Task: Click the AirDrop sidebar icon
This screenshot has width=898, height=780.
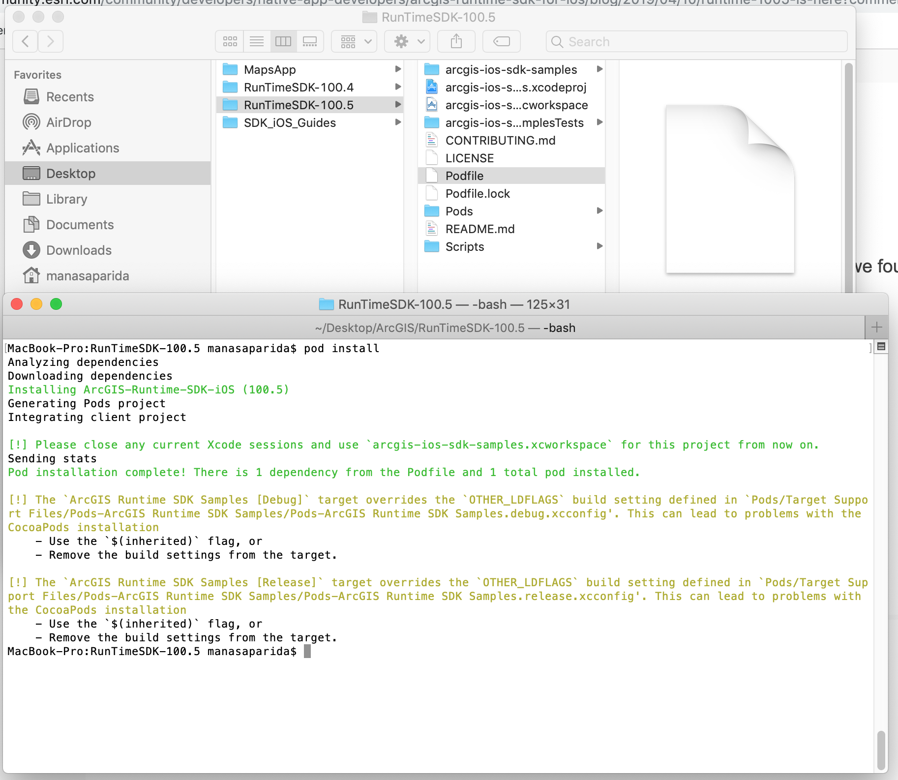Action: click(31, 122)
